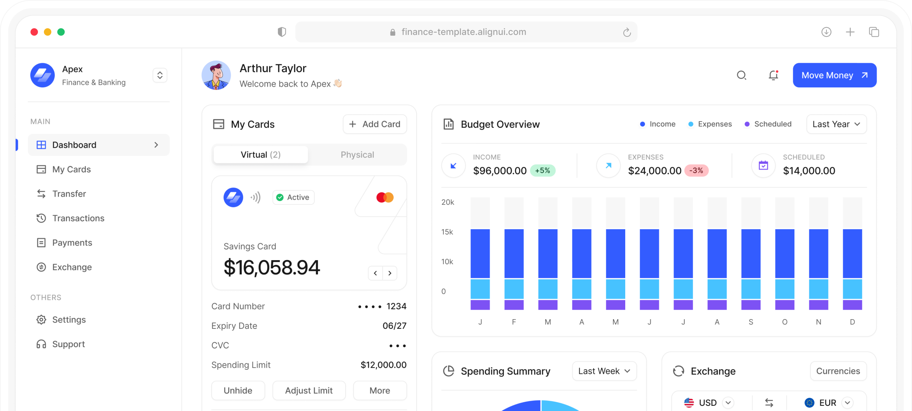The image size is (912, 411).
Task: Click the Income legend blue dot
Action: coord(642,124)
